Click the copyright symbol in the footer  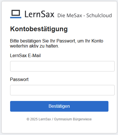tap(28, 119)
